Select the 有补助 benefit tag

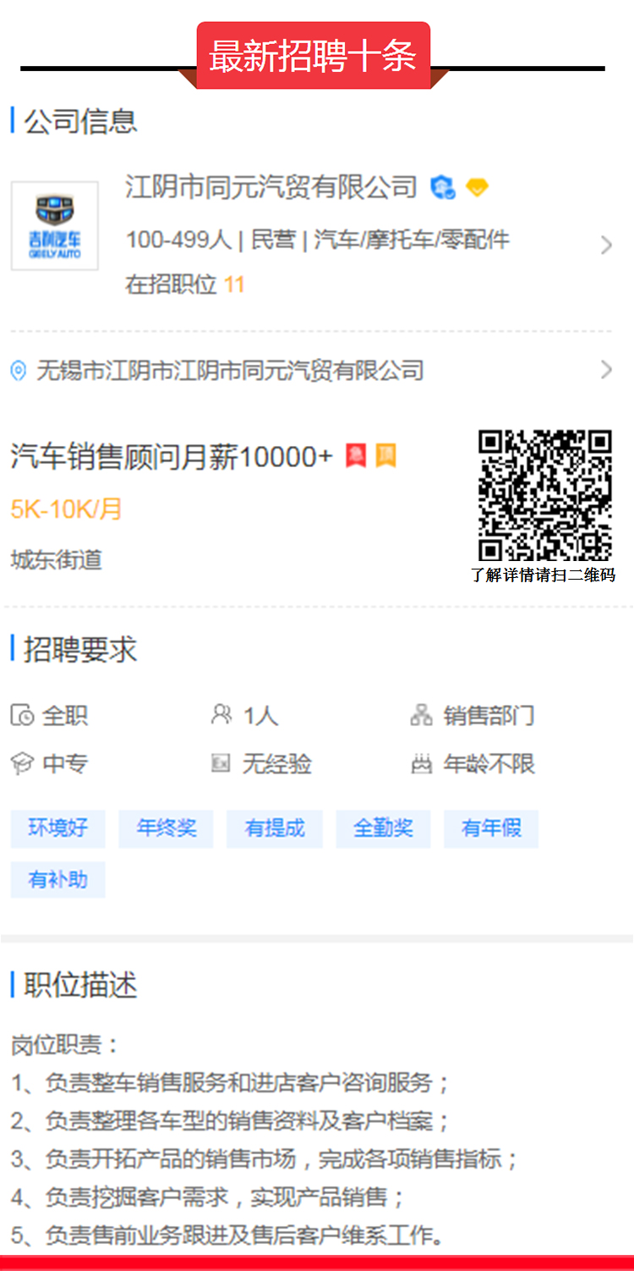click(x=57, y=879)
